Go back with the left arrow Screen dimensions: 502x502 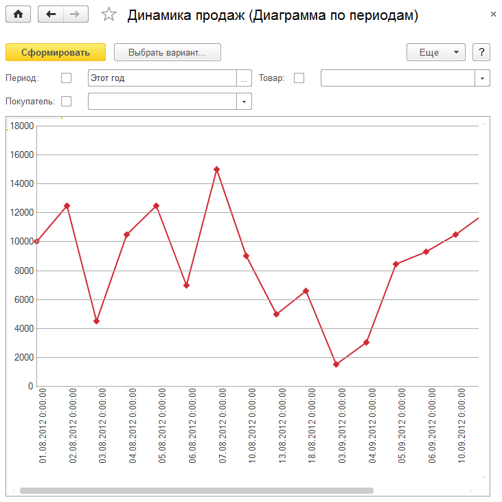coord(51,14)
